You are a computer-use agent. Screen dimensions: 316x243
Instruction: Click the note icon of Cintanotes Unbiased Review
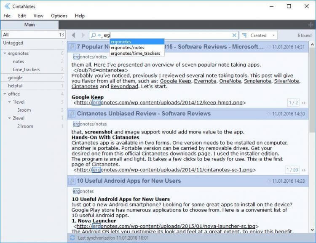[72, 114]
